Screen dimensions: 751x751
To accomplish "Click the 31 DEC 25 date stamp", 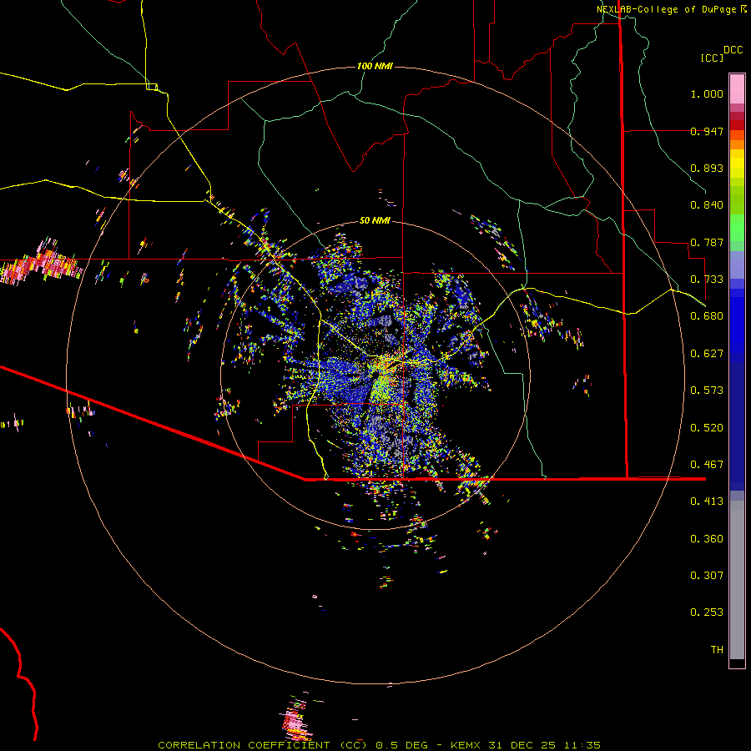I will pos(522,745).
